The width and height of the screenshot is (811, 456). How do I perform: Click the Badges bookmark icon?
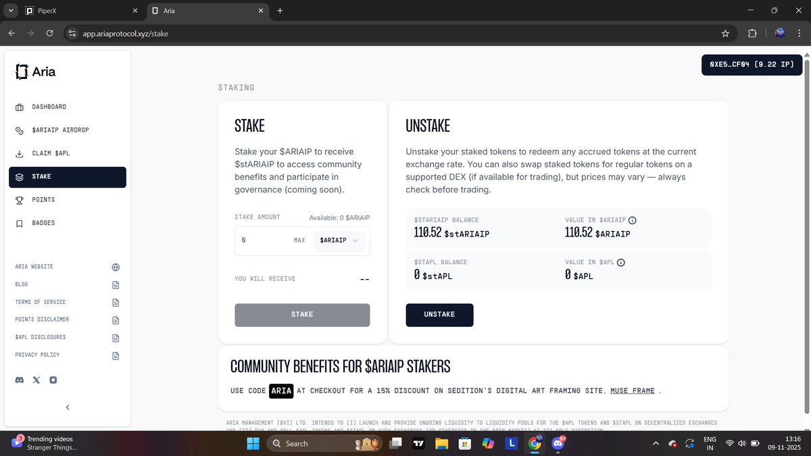click(20, 223)
